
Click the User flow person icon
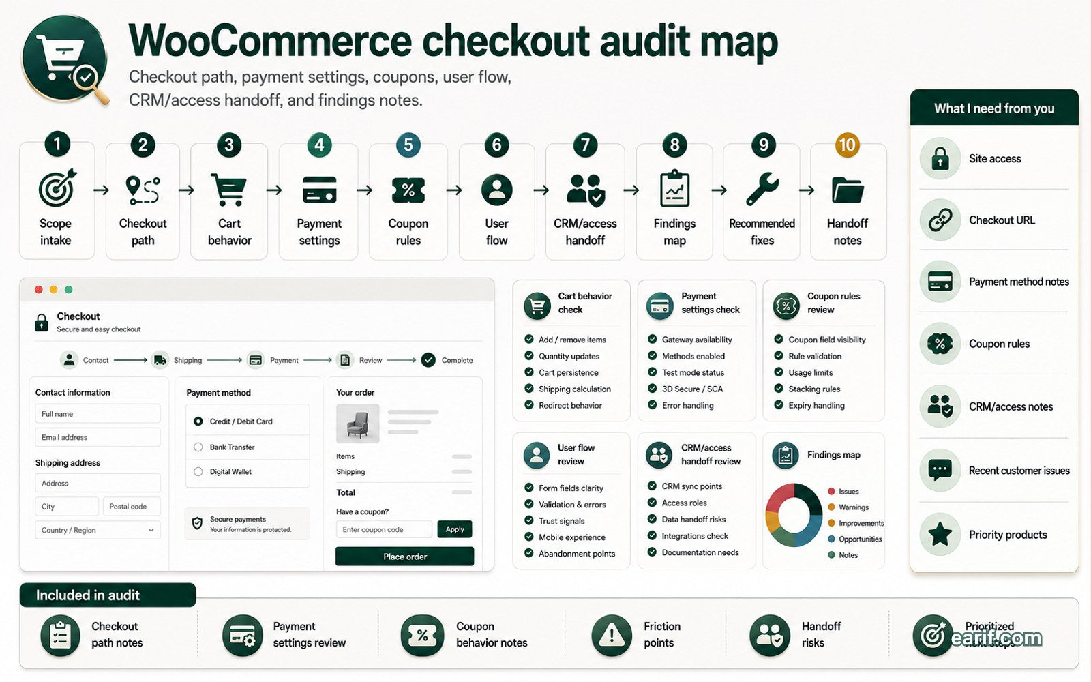pos(497,190)
